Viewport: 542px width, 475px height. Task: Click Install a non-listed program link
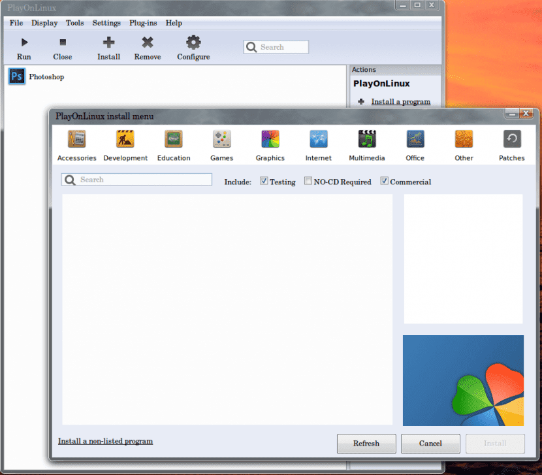click(105, 441)
